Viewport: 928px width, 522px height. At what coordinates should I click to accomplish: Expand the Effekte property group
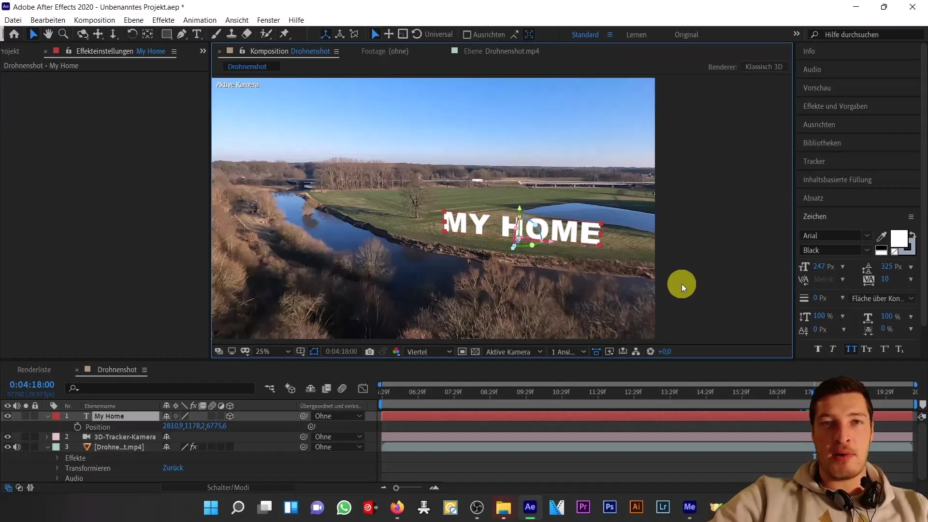coord(57,458)
